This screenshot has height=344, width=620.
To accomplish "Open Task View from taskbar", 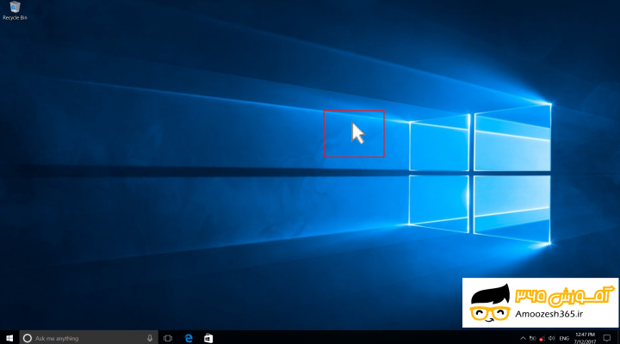I will (x=168, y=338).
